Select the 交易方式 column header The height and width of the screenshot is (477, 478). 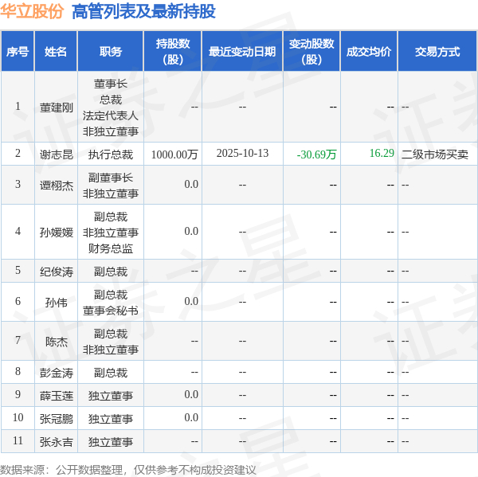coord(437,52)
